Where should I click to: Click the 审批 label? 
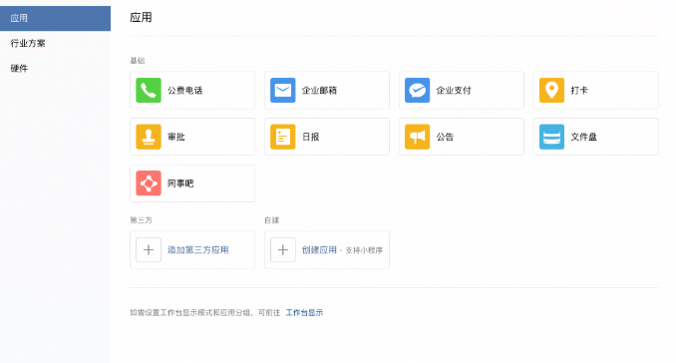176,137
